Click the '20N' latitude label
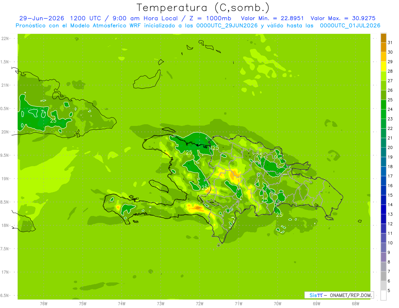Screen dimensions: 399x308 [x=5, y=132]
